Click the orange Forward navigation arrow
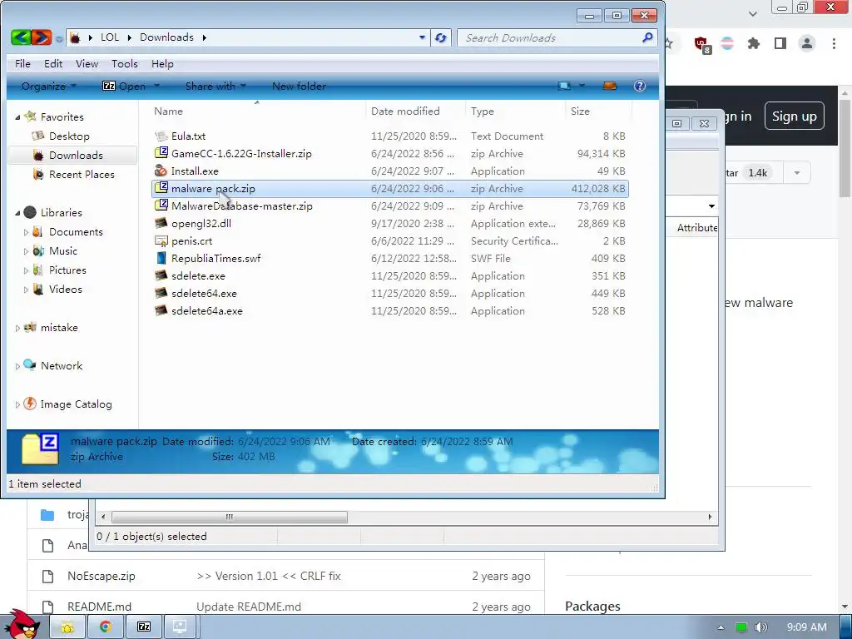This screenshot has width=852, height=639. 42,37
